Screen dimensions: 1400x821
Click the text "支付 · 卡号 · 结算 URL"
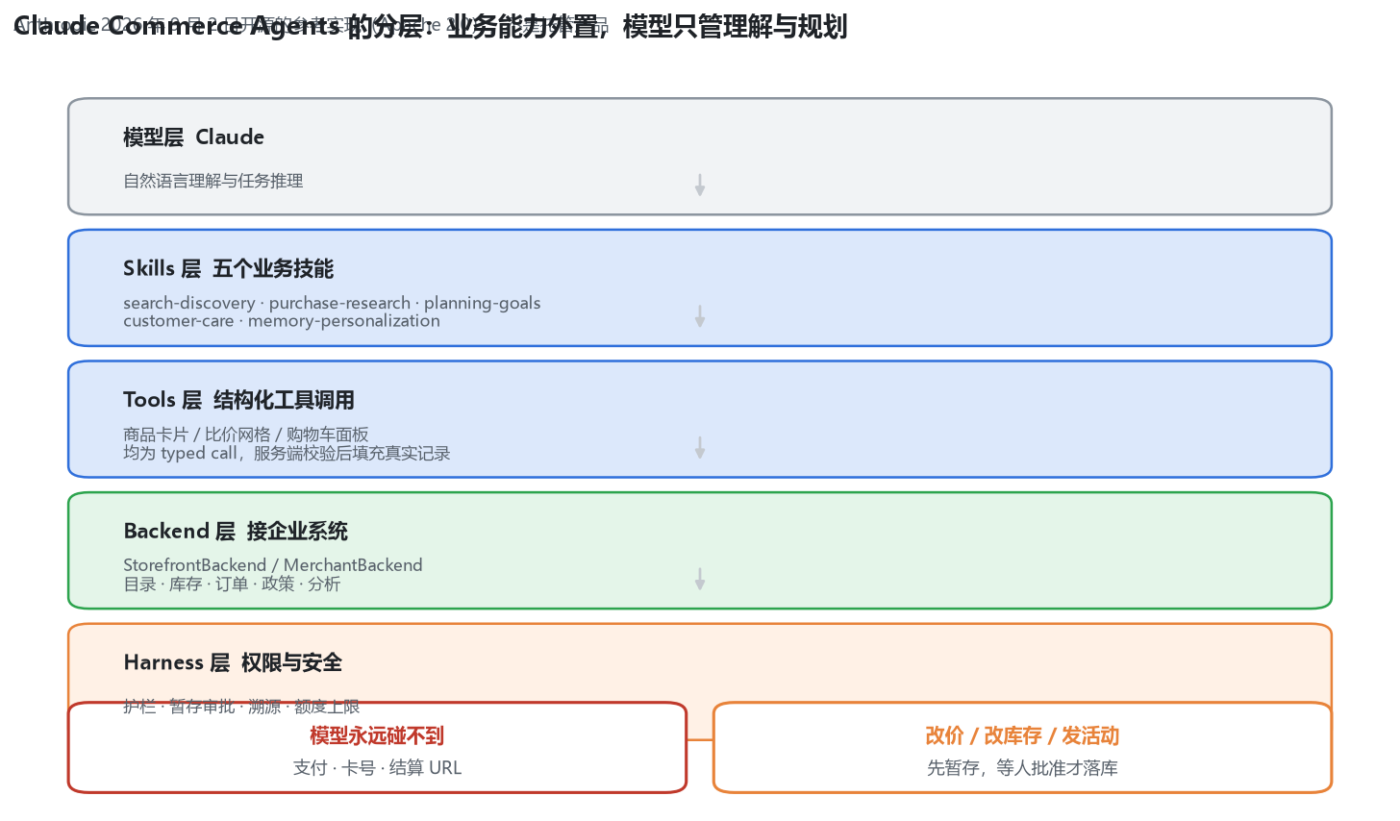click(x=377, y=768)
